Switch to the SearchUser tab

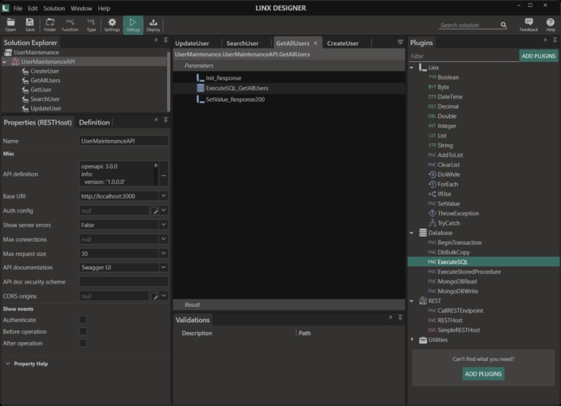tap(242, 43)
